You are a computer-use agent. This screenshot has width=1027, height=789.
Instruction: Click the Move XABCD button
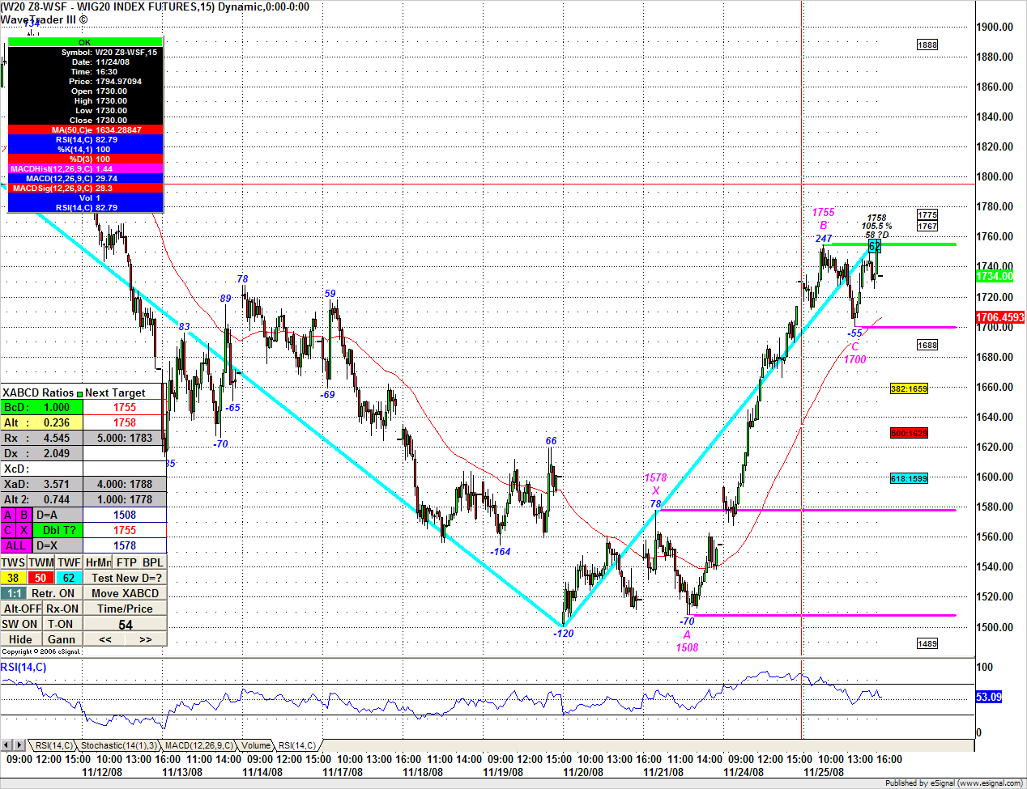pyautogui.click(x=126, y=593)
